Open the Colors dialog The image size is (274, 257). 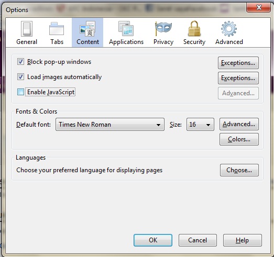coord(239,139)
